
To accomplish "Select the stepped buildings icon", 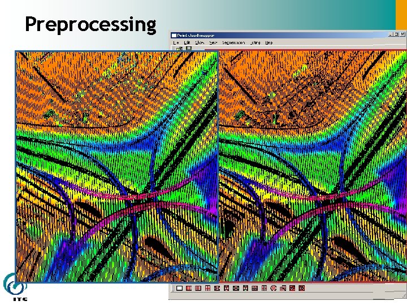I will click(283, 288).
